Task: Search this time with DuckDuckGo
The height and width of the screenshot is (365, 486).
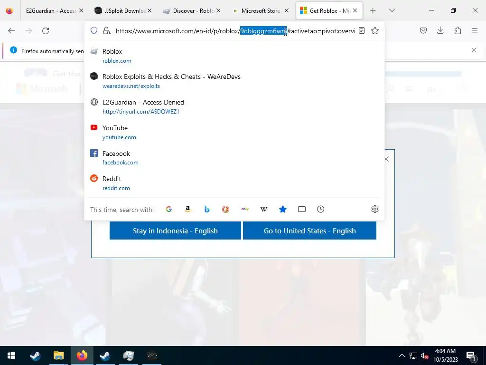Action: coord(225,209)
